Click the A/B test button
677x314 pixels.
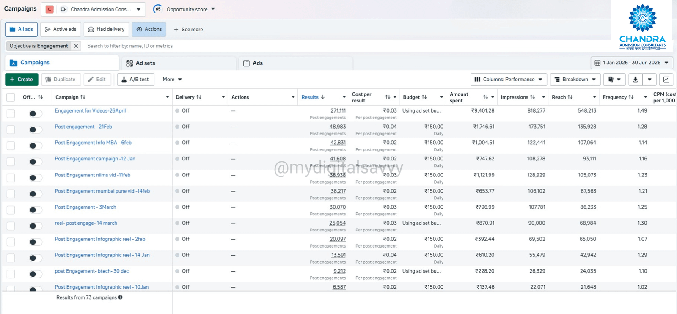click(135, 79)
